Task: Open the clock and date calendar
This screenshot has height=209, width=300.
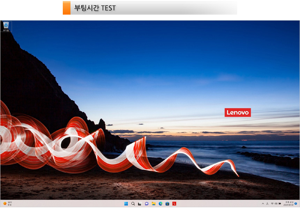Action: pos(289,203)
